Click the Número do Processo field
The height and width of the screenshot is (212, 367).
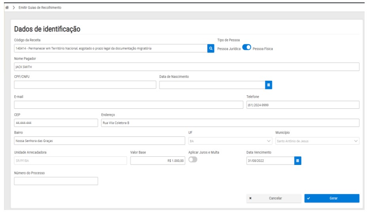pyautogui.click(x=56, y=181)
